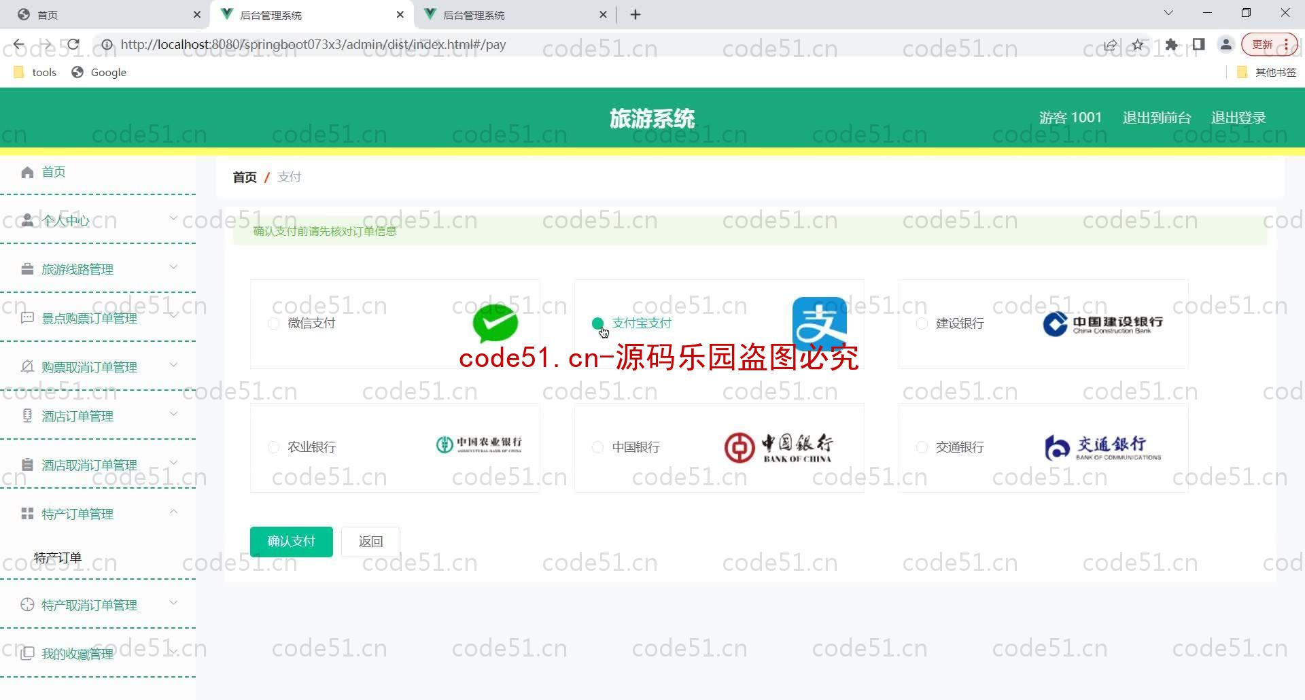Open the tab search dropdown arrow
The image size is (1305, 700).
[x=1168, y=13]
